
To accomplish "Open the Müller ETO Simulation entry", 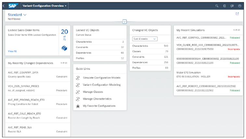I will point(208,75).
